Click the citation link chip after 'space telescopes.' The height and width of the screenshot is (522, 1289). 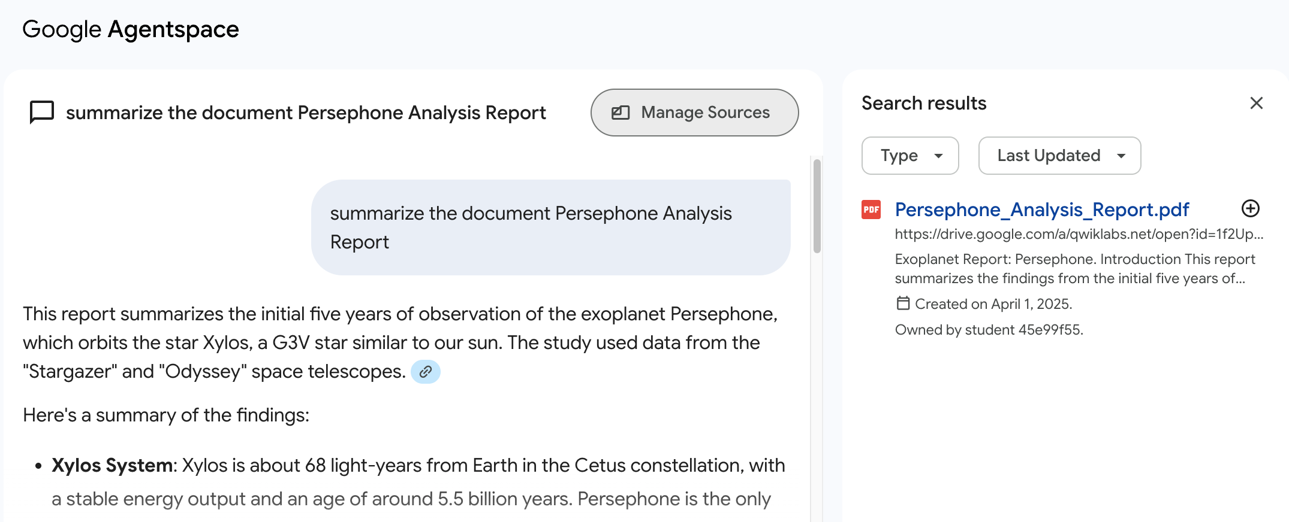tap(426, 372)
